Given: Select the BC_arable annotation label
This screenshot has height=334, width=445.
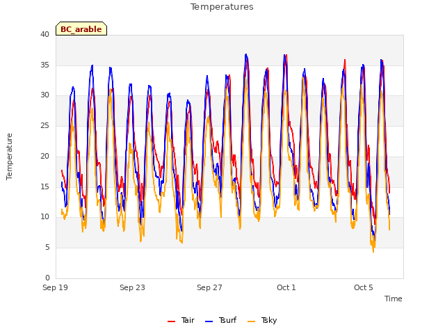Looking at the screenshot, I should 81,29.
